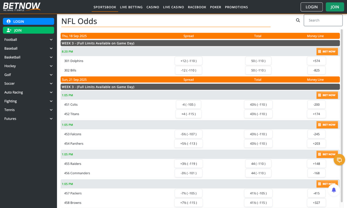Select Titans money line +174
Image resolution: width=347 pixels, height=208 pixels.
click(x=316, y=114)
